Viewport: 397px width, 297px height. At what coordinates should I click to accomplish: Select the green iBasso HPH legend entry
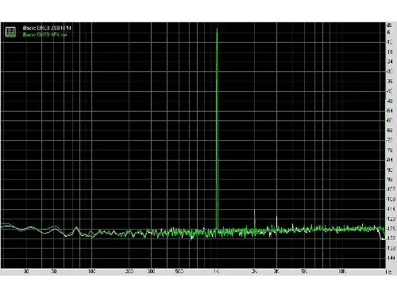coord(44,35)
